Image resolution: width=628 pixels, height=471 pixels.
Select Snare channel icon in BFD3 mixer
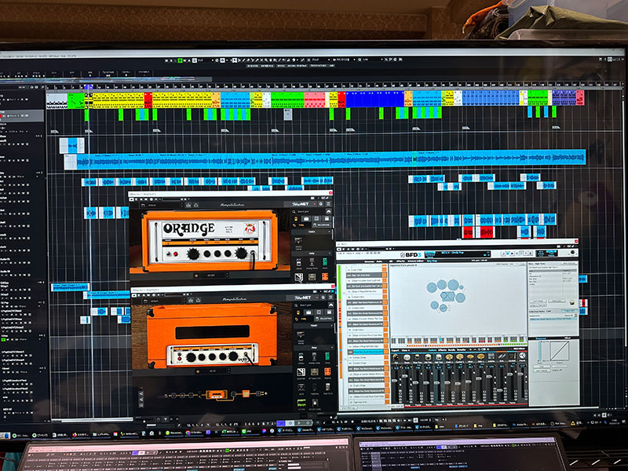click(407, 358)
